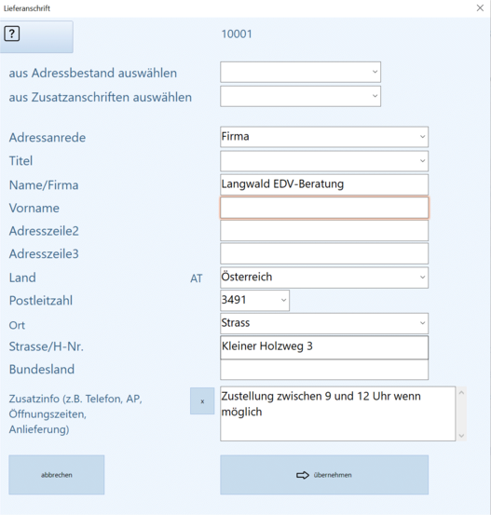491x515 pixels.
Task: Open the Land dropdown showing Österreich
Action: click(x=324, y=278)
